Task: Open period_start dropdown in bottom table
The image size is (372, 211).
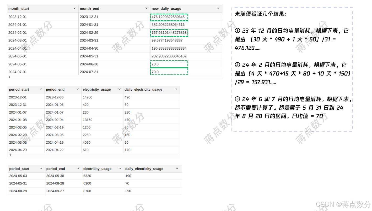Action: [x=41, y=169]
